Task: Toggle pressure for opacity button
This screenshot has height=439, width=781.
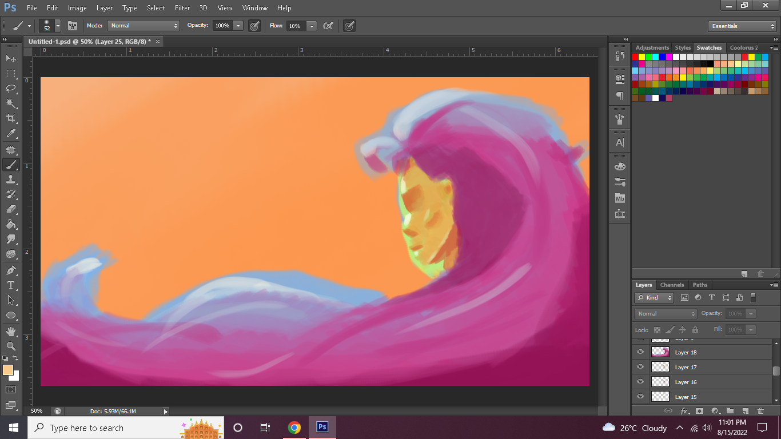Action: point(254,26)
